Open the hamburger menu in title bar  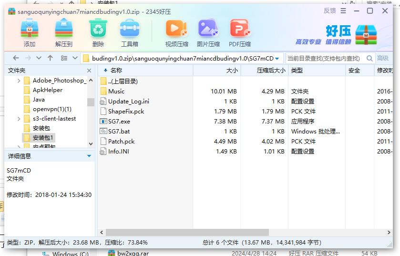[x=343, y=10]
